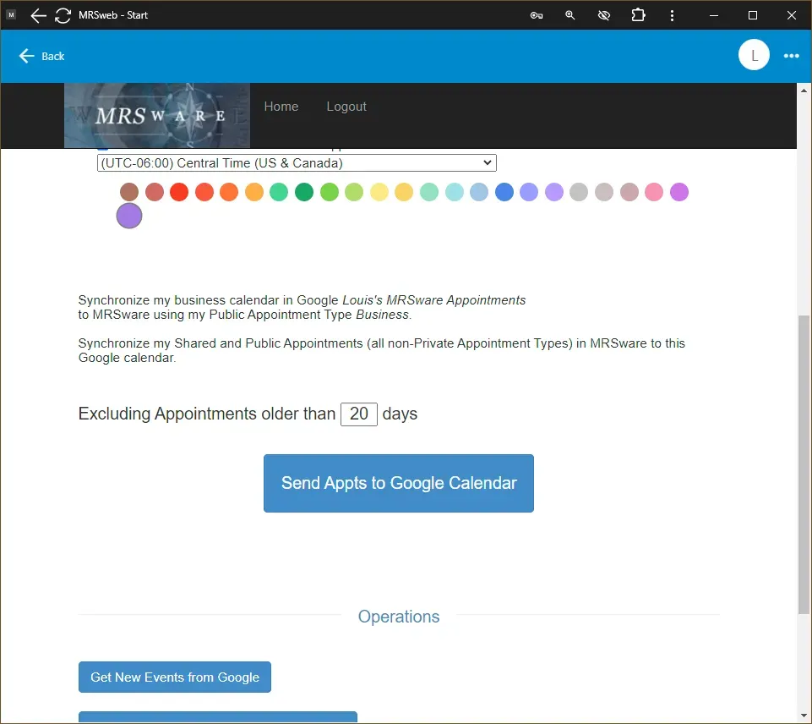812x724 pixels.
Task: Click the zoom magnifier icon
Action: pyautogui.click(x=570, y=15)
